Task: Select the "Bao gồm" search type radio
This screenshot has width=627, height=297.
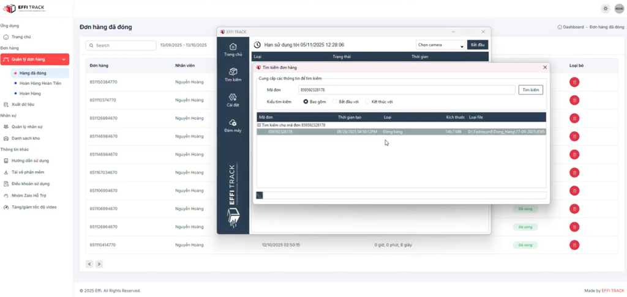Action: [x=306, y=101]
